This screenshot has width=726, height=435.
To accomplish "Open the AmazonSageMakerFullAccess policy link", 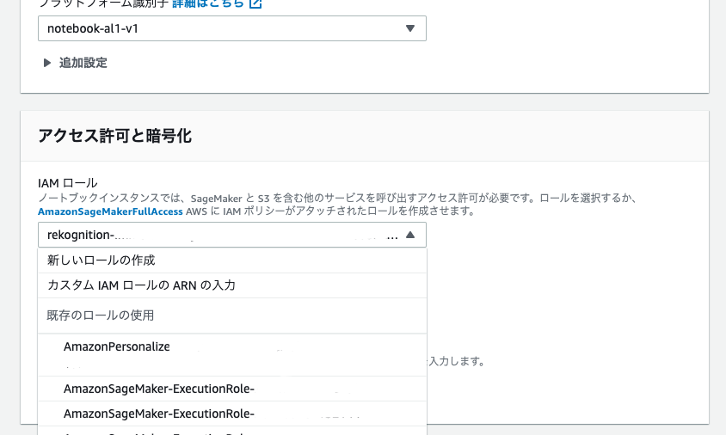I will click(110, 211).
